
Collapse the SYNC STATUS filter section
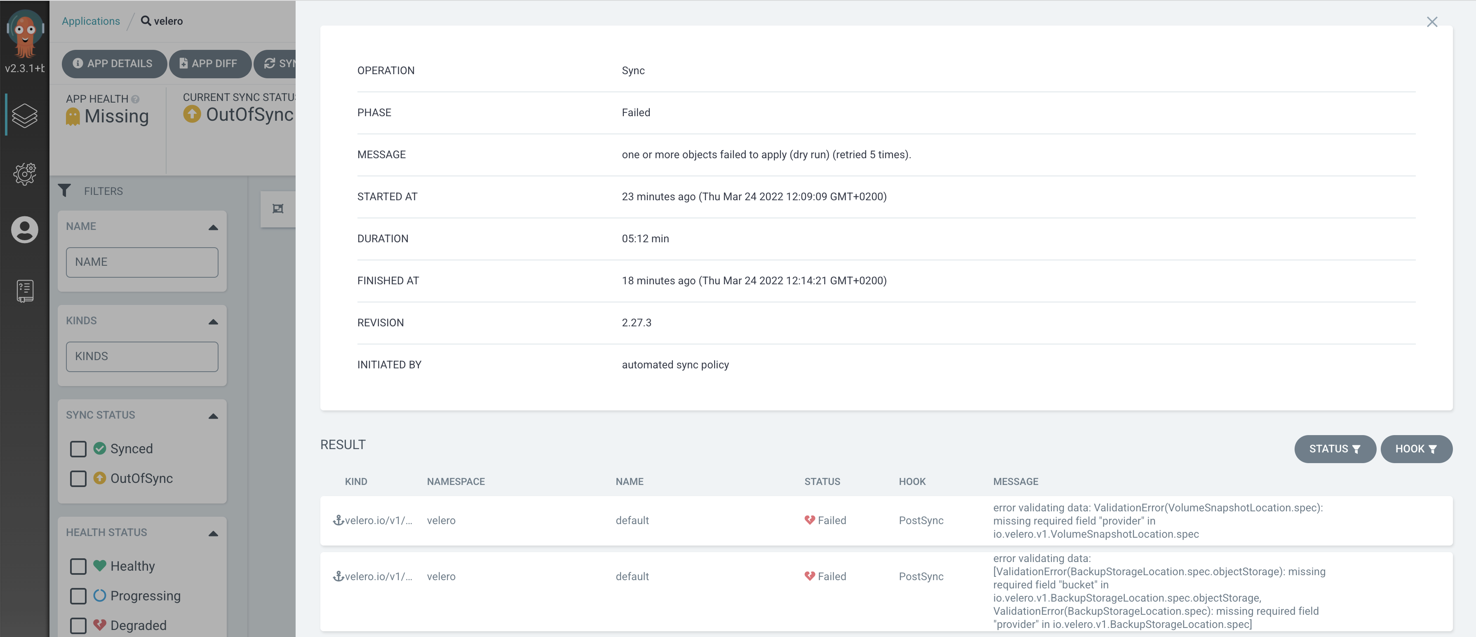213,416
